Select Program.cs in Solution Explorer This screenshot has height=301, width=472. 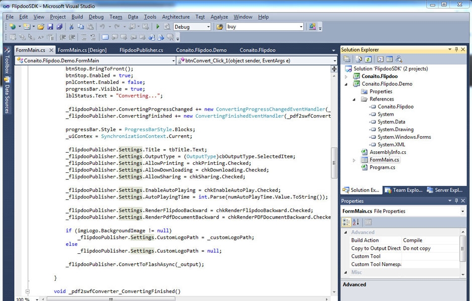click(382, 167)
